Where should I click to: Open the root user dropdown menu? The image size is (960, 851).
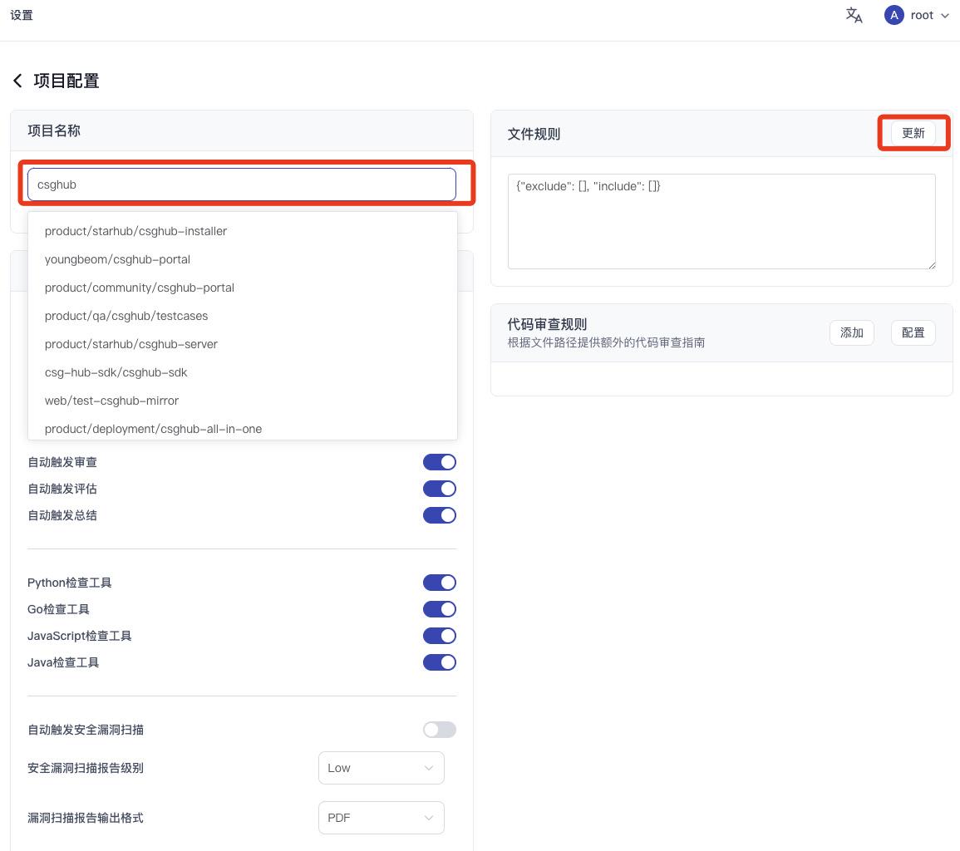click(943, 16)
